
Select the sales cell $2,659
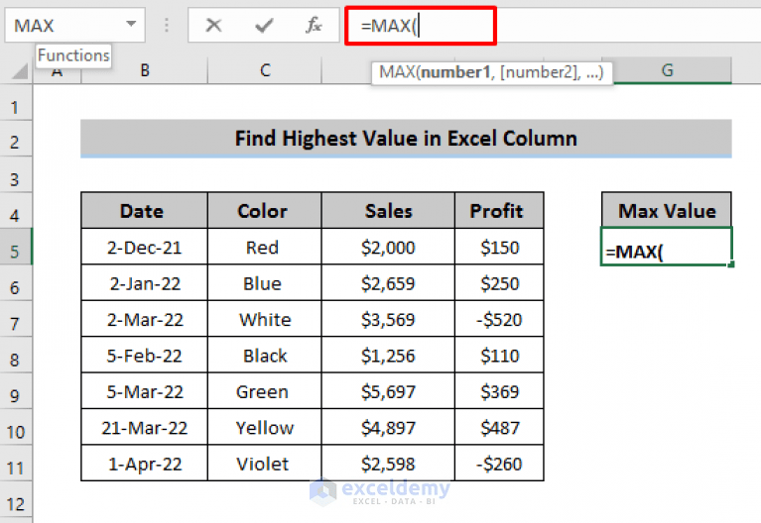[388, 282]
